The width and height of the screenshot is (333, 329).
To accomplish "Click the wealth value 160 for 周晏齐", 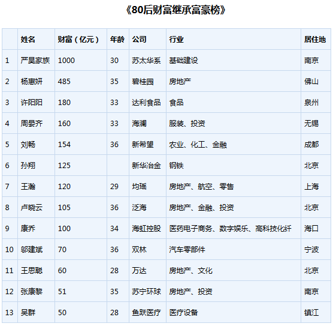I will tap(64, 124).
